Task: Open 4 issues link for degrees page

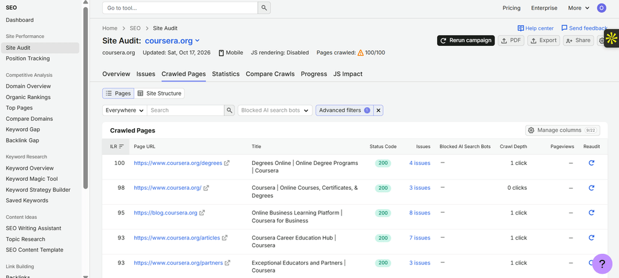Action: point(420,163)
